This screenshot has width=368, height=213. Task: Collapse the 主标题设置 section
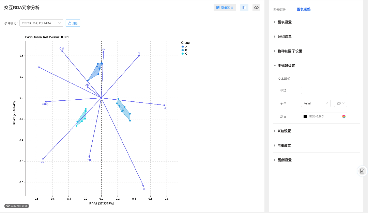(286, 66)
